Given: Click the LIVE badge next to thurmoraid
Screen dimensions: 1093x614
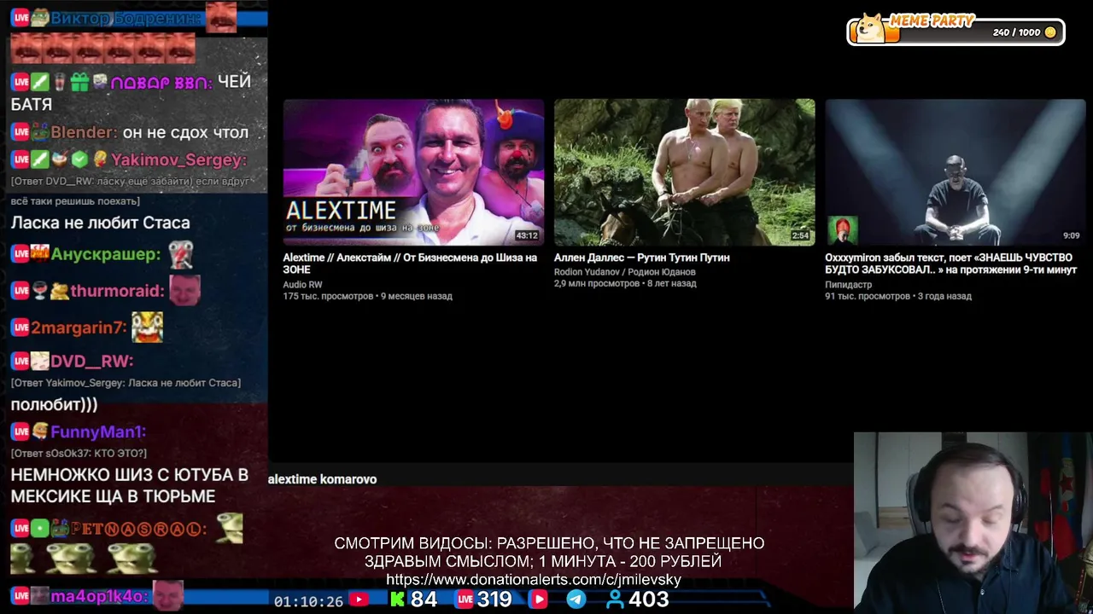Looking at the screenshot, I should click(x=20, y=291).
